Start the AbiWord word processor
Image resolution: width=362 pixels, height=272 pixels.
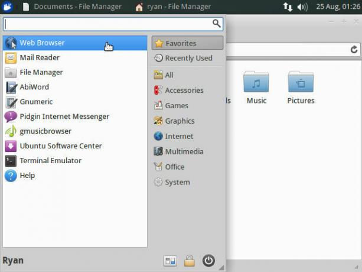(75, 87)
